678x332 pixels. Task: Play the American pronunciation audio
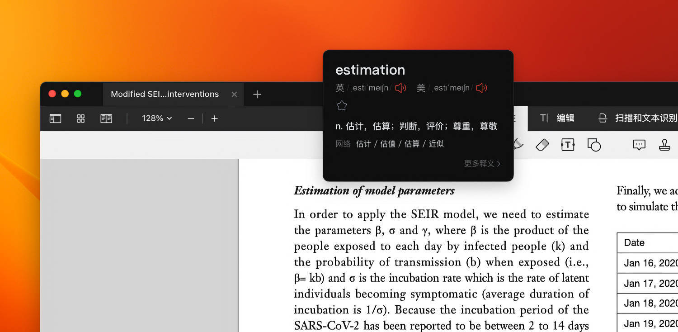click(x=481, y=88)
